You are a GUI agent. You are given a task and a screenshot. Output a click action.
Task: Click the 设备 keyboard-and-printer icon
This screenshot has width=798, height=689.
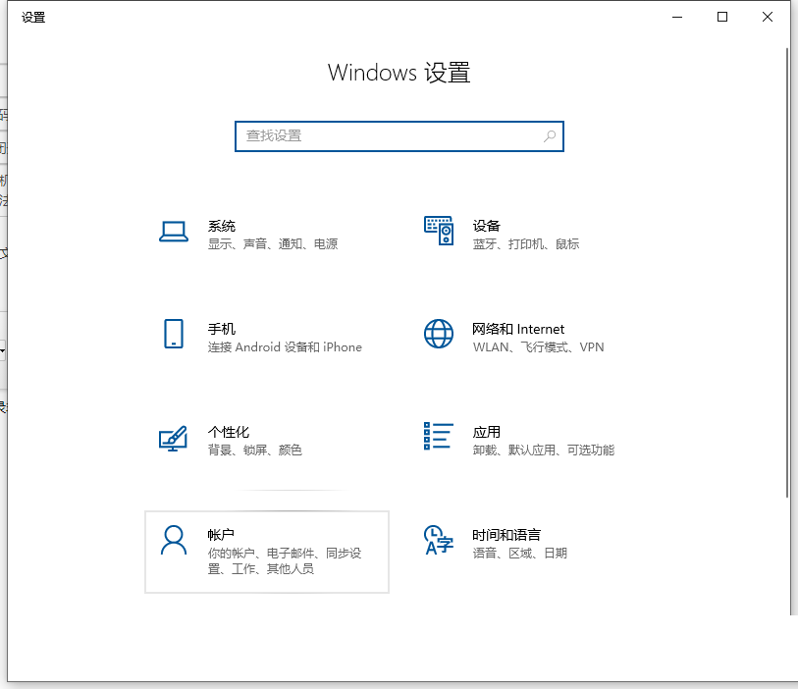coord(438,233)
